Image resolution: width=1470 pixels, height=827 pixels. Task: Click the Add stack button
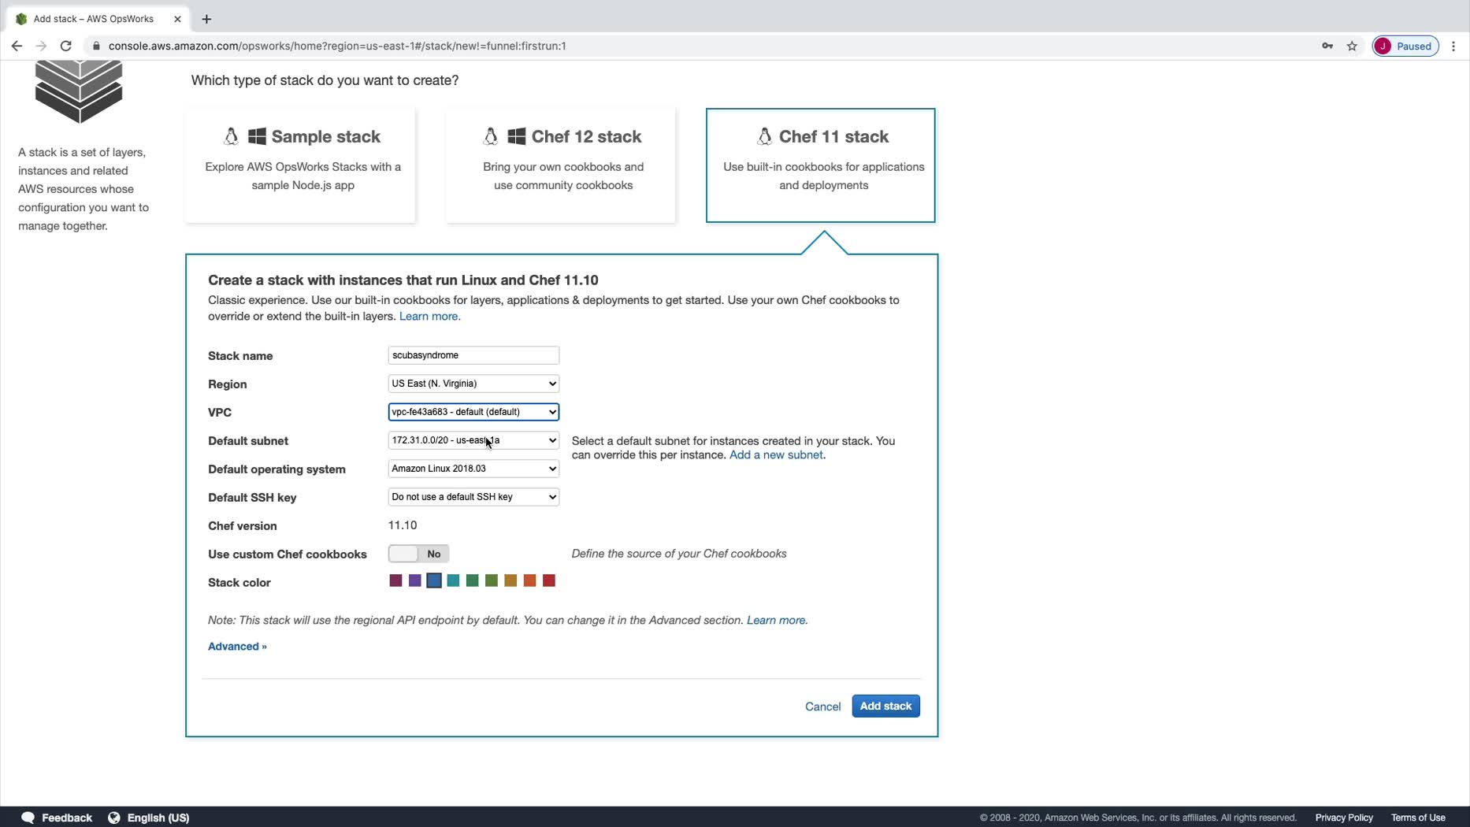(x=885, y=706)
